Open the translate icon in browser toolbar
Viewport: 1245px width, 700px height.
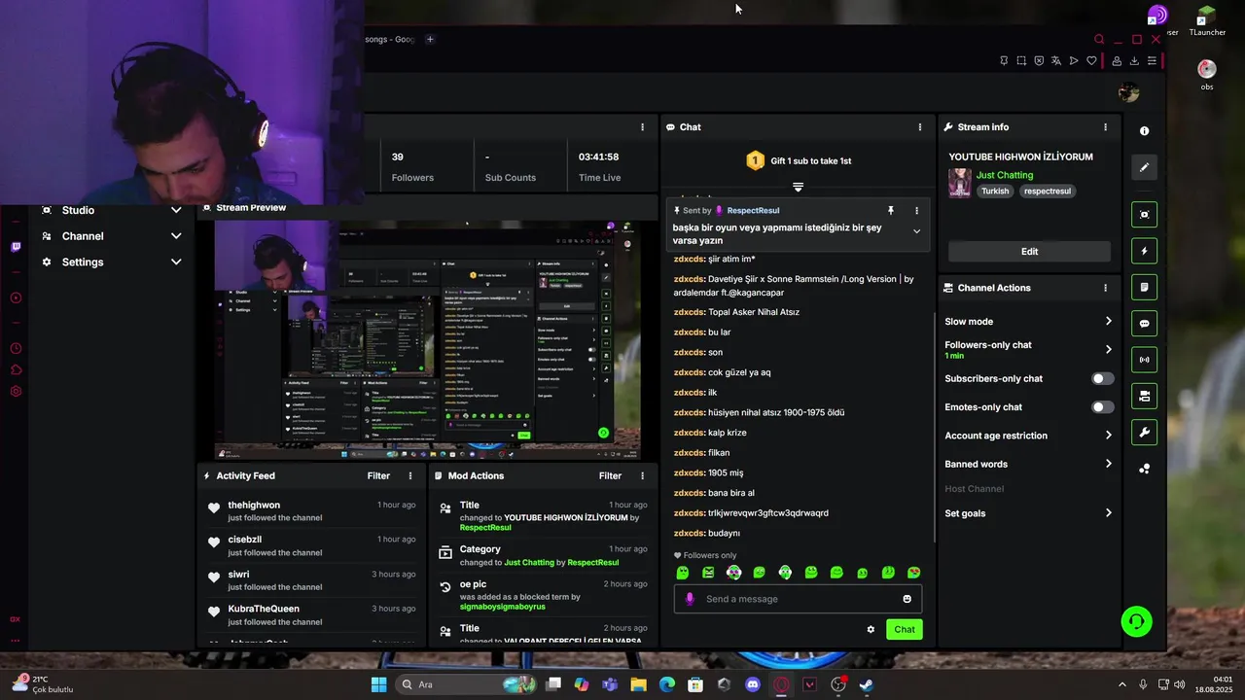1056,61
